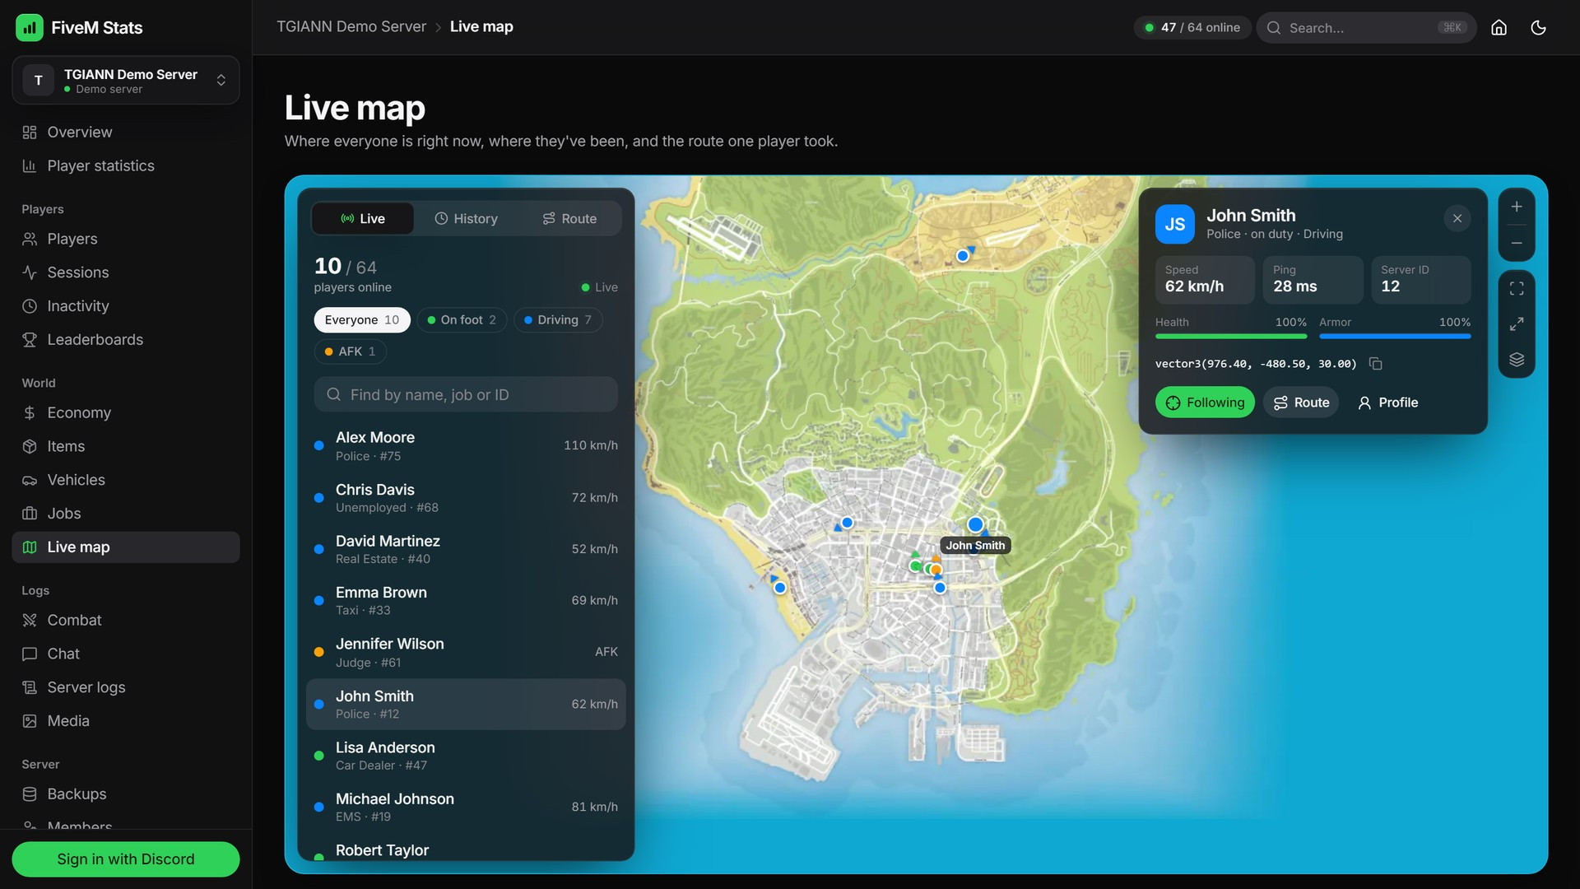Click John Smith's marker on map
The image size is (1580, 889).
[x=975, y=524]
